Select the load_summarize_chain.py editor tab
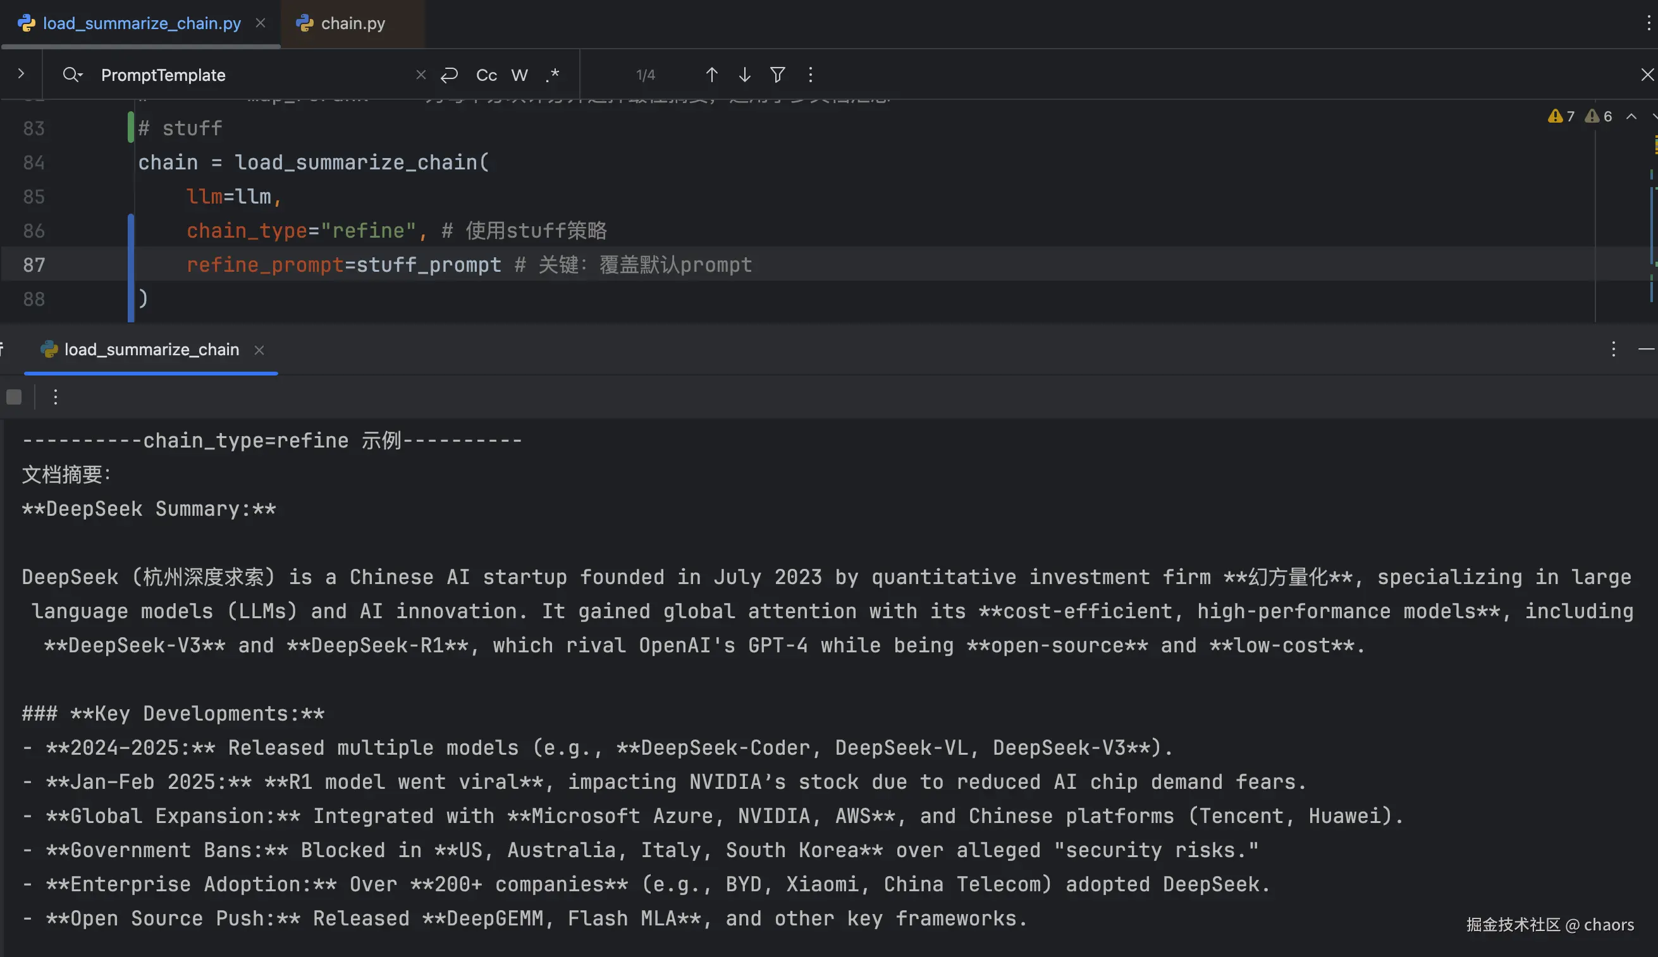The image size is (1658, 957). pos(142,23)
